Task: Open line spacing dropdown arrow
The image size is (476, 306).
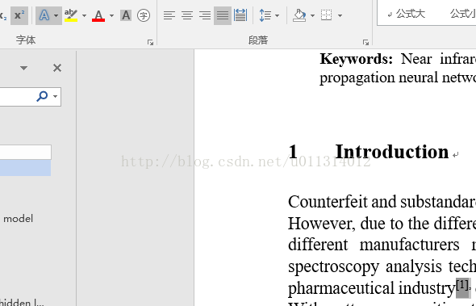Action: tap(277, 15)
